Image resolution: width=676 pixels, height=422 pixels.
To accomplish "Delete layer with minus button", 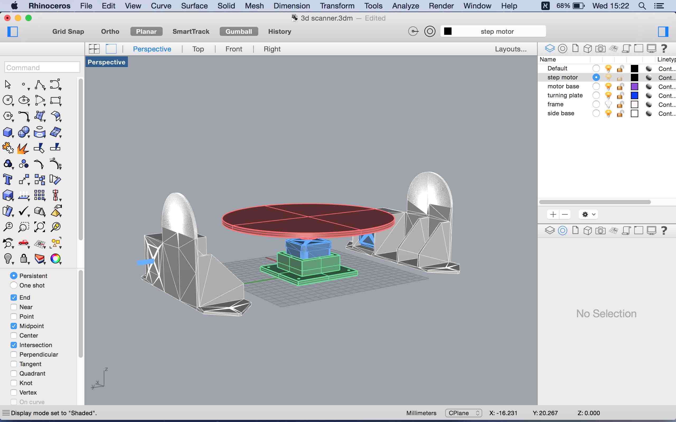I will point(565,214).
